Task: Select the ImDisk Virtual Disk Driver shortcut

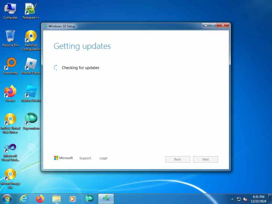Action: pos(10,123)
